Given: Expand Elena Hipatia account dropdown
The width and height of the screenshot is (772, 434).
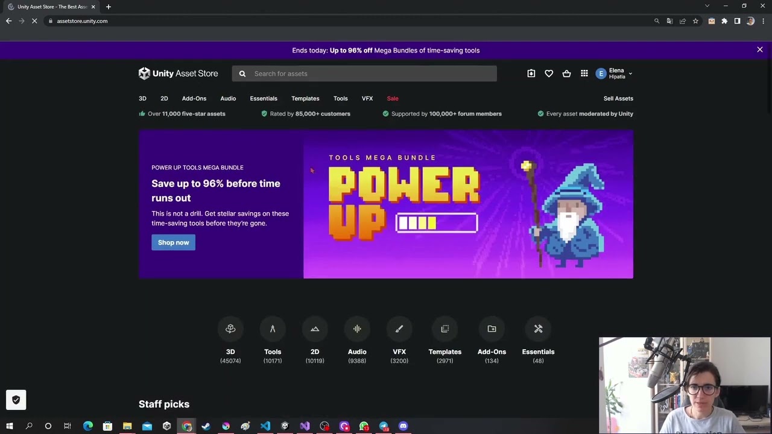Looking at the screenshot, I should click(x=614, y=74).
